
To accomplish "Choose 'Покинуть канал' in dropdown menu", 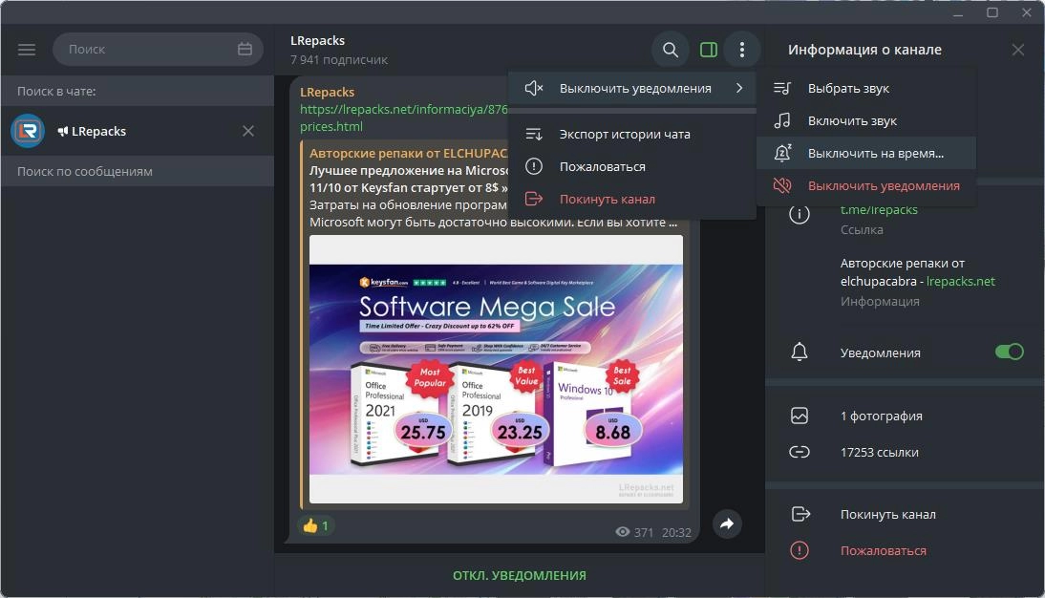I will pos(631,199).
